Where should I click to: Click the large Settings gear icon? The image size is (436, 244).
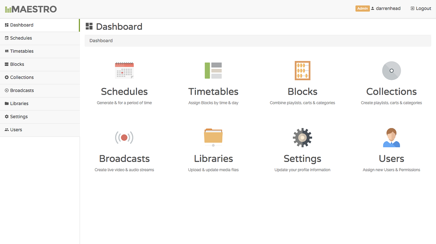[x=302, y=138]
